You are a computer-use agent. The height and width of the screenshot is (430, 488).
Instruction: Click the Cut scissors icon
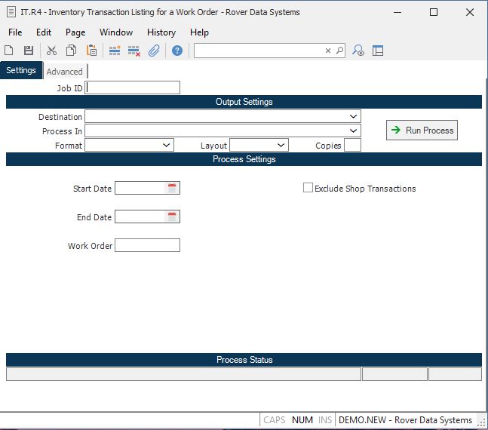tap(51, 51)
